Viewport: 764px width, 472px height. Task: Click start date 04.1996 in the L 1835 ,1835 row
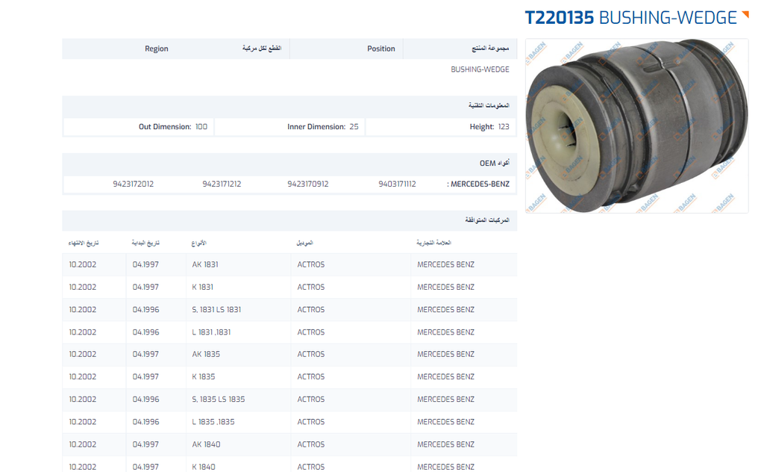(145, 422)
